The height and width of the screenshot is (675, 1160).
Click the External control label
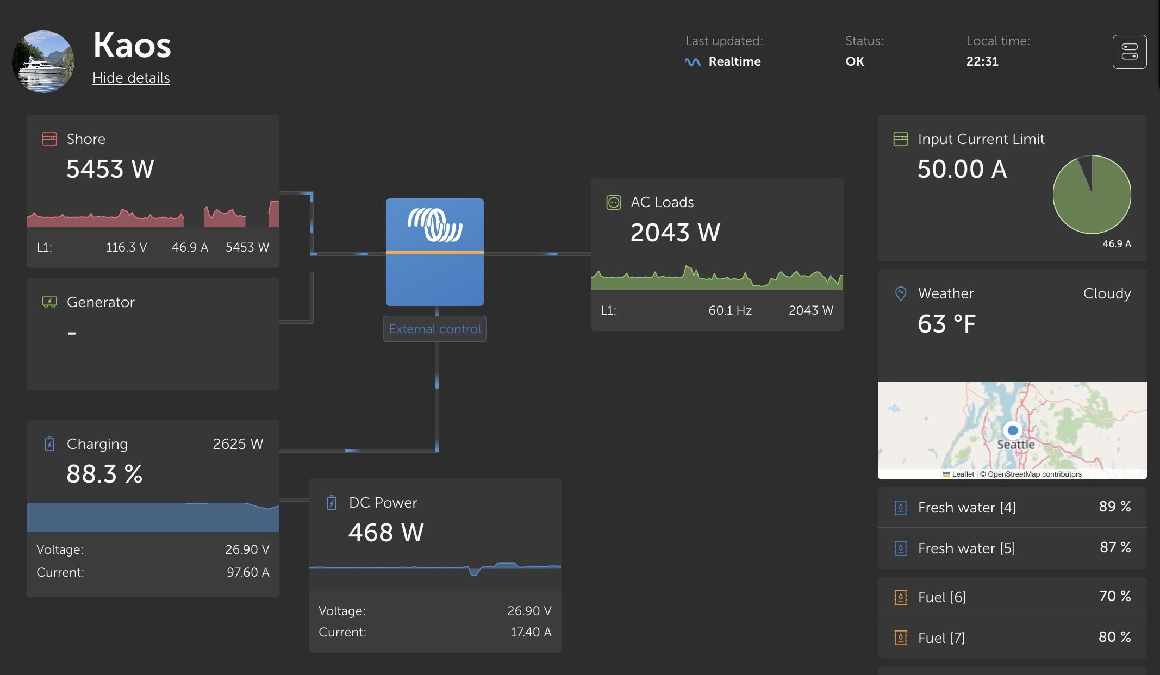coord(435,329)
